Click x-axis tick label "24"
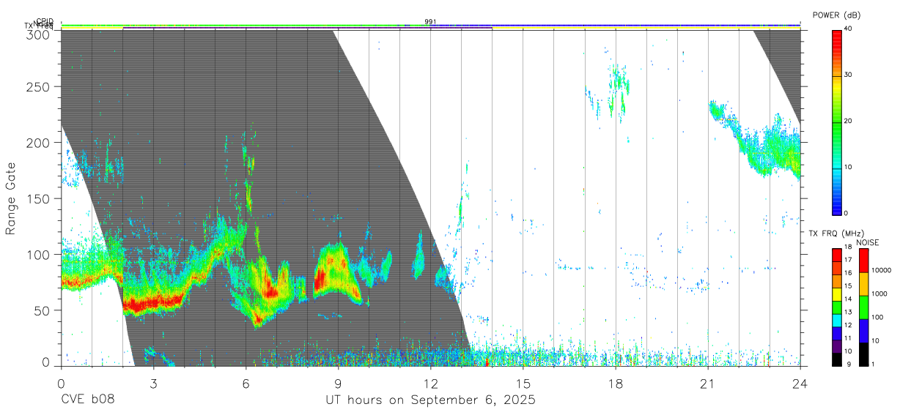 point(800,383)
